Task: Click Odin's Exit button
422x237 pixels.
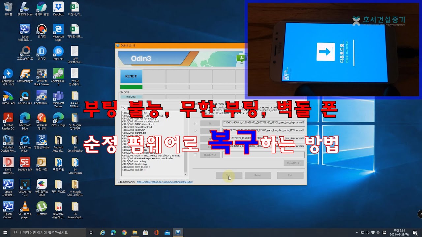Action: point(290,175)
